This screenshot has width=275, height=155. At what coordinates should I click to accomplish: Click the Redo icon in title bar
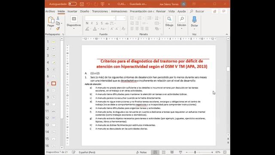96,4
